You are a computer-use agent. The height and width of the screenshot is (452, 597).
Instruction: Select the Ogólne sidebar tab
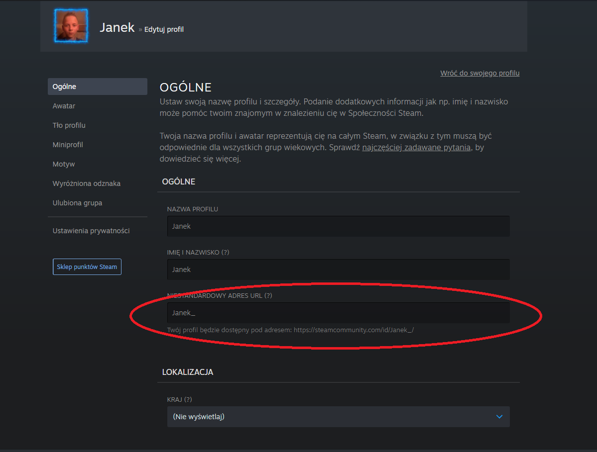tap(98, 87)
